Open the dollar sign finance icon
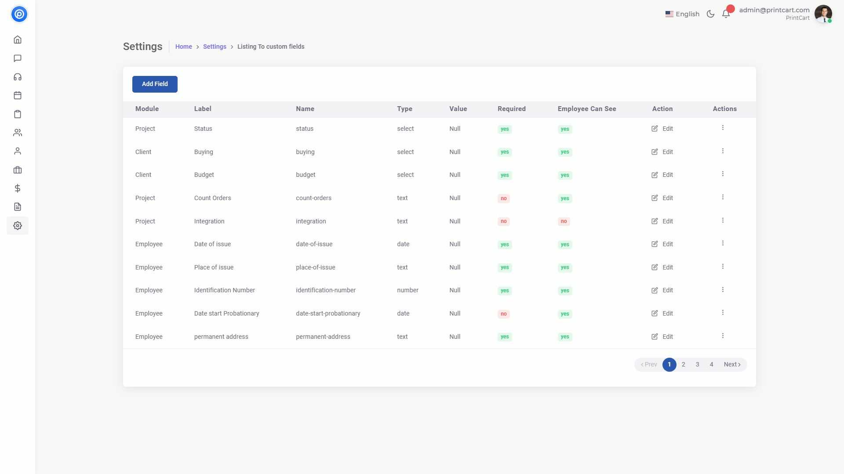844x474 pixels. click(18, 188)
